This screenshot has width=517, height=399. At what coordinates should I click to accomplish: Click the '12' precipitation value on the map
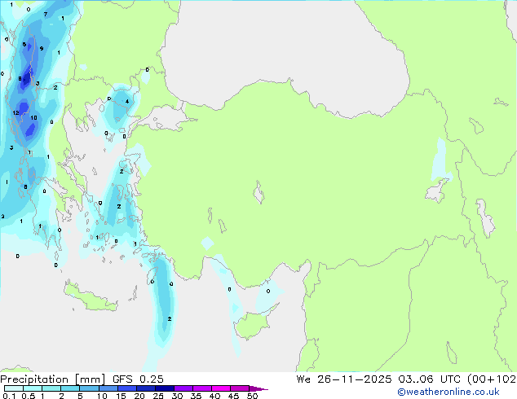(15, 113)
